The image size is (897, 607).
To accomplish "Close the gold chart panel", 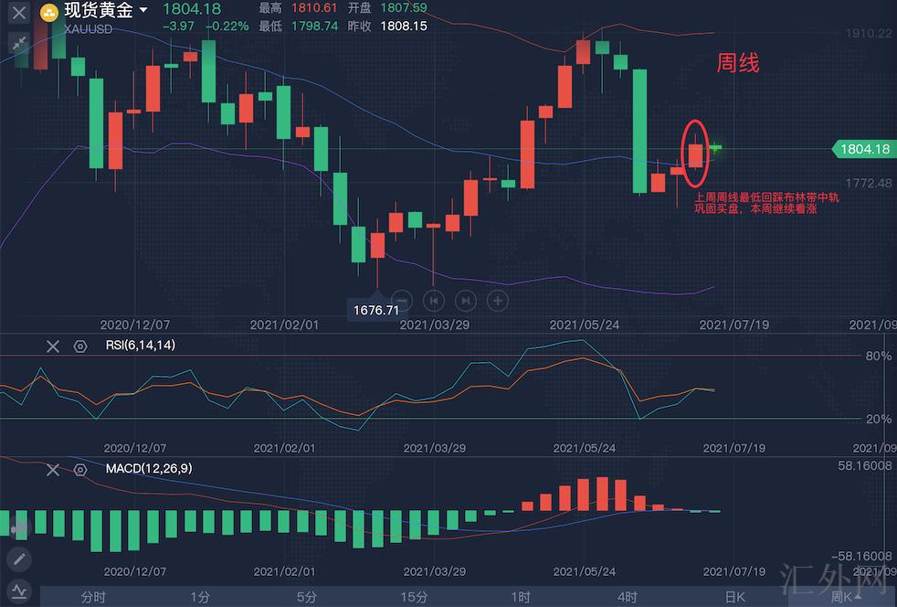I will click(x=18, y=13).
